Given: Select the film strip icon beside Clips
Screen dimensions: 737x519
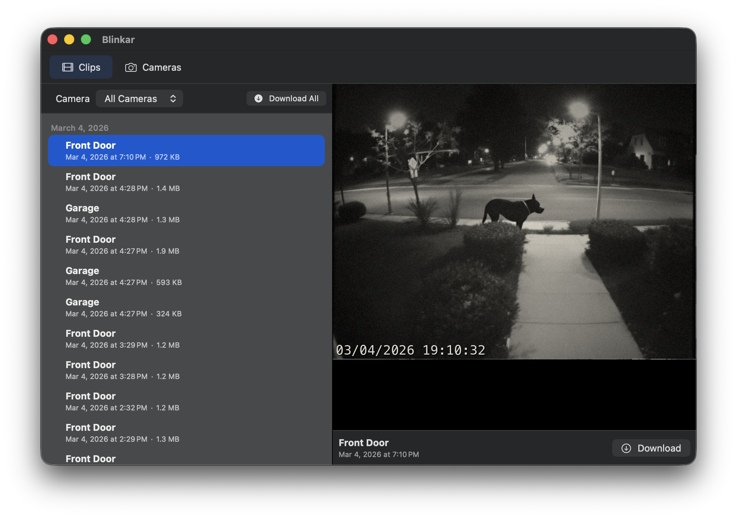Looking at the screenshot, I should pyautogui.click(x=68, y=67).
